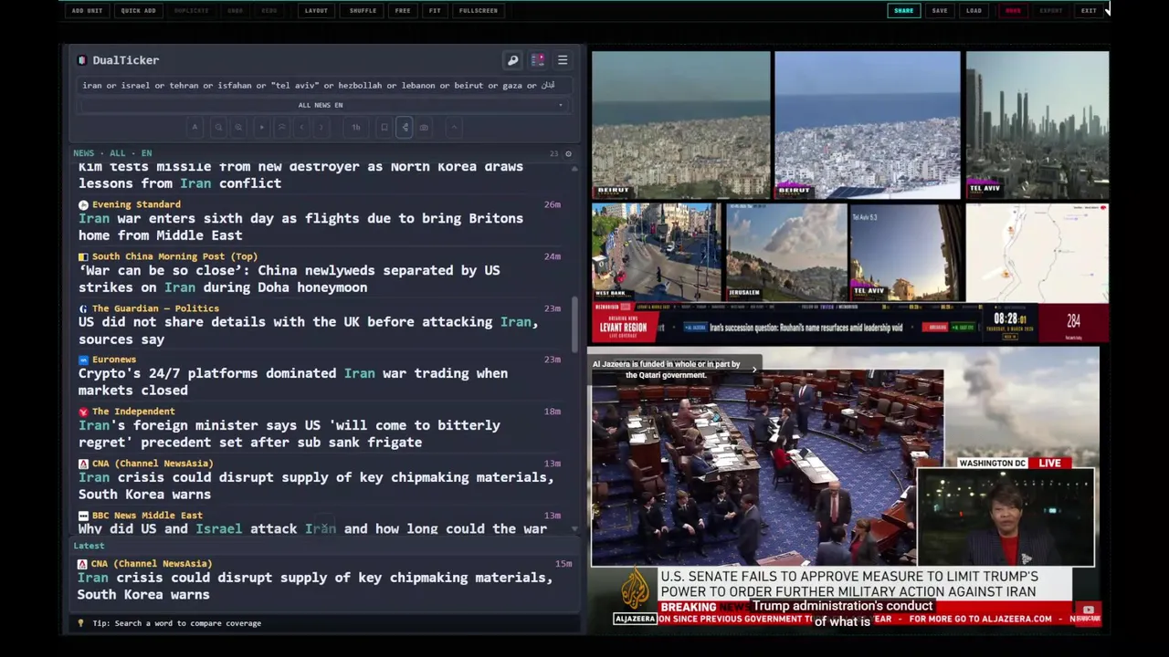Open the LAYOUT menu
This screenshot has width=1169, height=657.
316,11
